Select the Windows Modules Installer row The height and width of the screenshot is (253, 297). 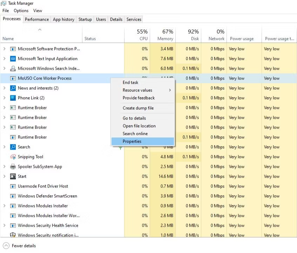pos(149,206)
